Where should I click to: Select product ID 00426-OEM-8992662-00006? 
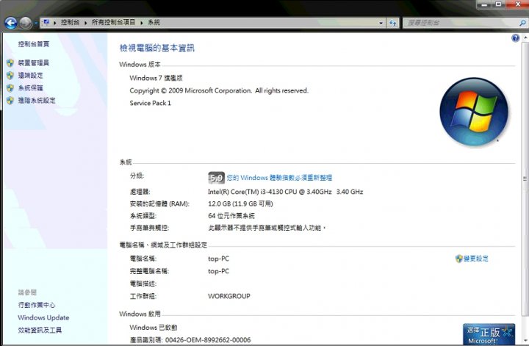[208, 340]
